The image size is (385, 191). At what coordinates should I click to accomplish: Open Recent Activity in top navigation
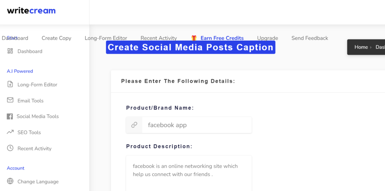[158, 38]
